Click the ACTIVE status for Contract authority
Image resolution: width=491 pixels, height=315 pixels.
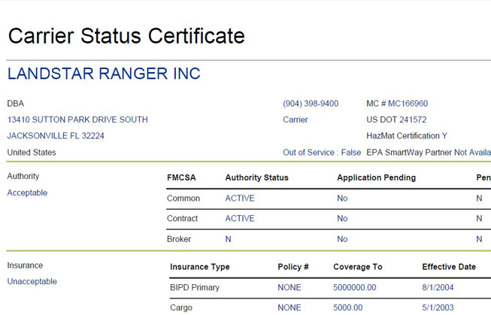coord(240,219)
